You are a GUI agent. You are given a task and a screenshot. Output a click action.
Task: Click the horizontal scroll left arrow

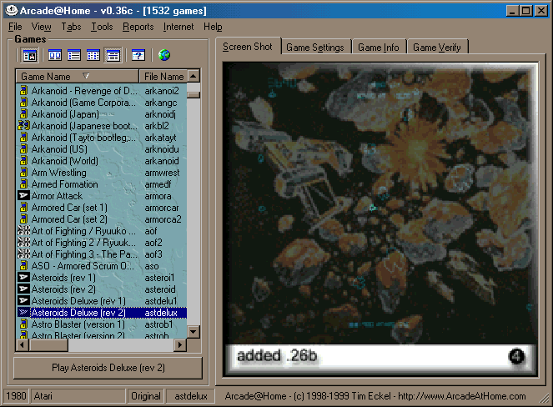(x=23, y=344)
